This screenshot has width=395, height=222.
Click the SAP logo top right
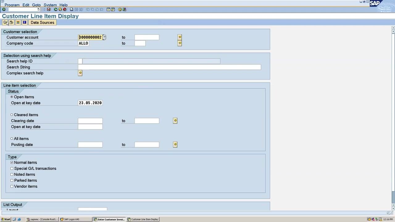click(375, 3)
